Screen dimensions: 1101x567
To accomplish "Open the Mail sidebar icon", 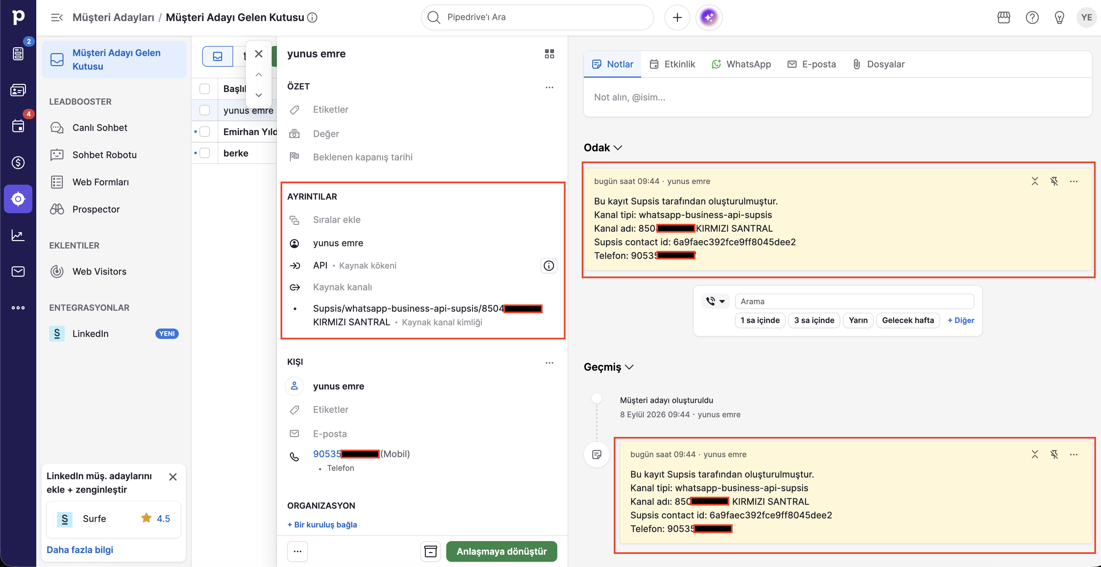I will [x=18, y=272].
